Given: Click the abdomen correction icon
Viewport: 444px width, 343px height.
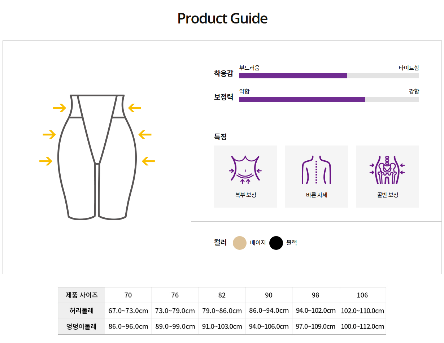Looking at the screenshot, I should click(245, 170).
